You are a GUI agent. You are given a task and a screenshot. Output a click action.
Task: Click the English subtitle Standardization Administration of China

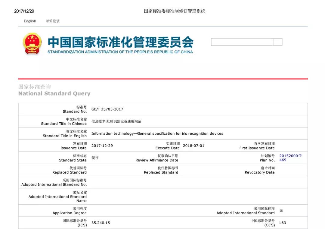click(120, 52)
